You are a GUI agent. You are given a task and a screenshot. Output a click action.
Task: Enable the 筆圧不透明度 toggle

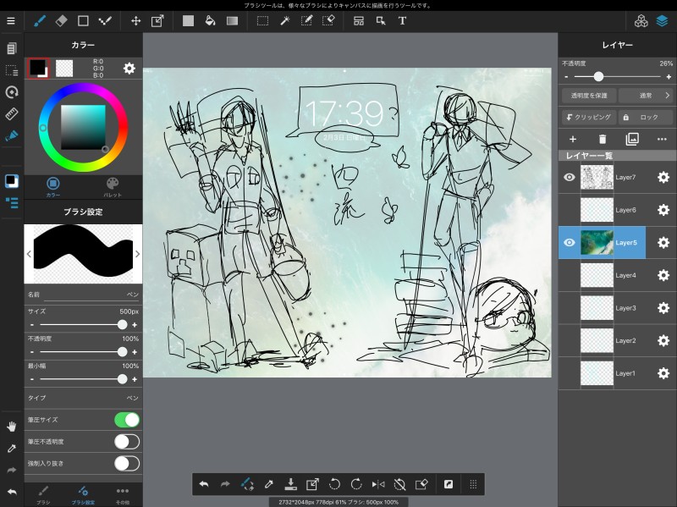(126, 442)
